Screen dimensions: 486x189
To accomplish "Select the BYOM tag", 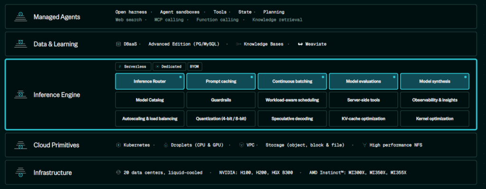I will (x=195, y=67).
